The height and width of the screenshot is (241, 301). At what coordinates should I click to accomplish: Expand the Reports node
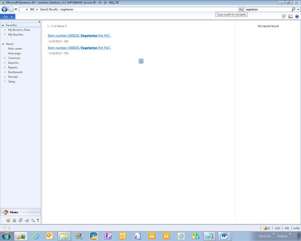pyautogui.click(x=5, y=67)
